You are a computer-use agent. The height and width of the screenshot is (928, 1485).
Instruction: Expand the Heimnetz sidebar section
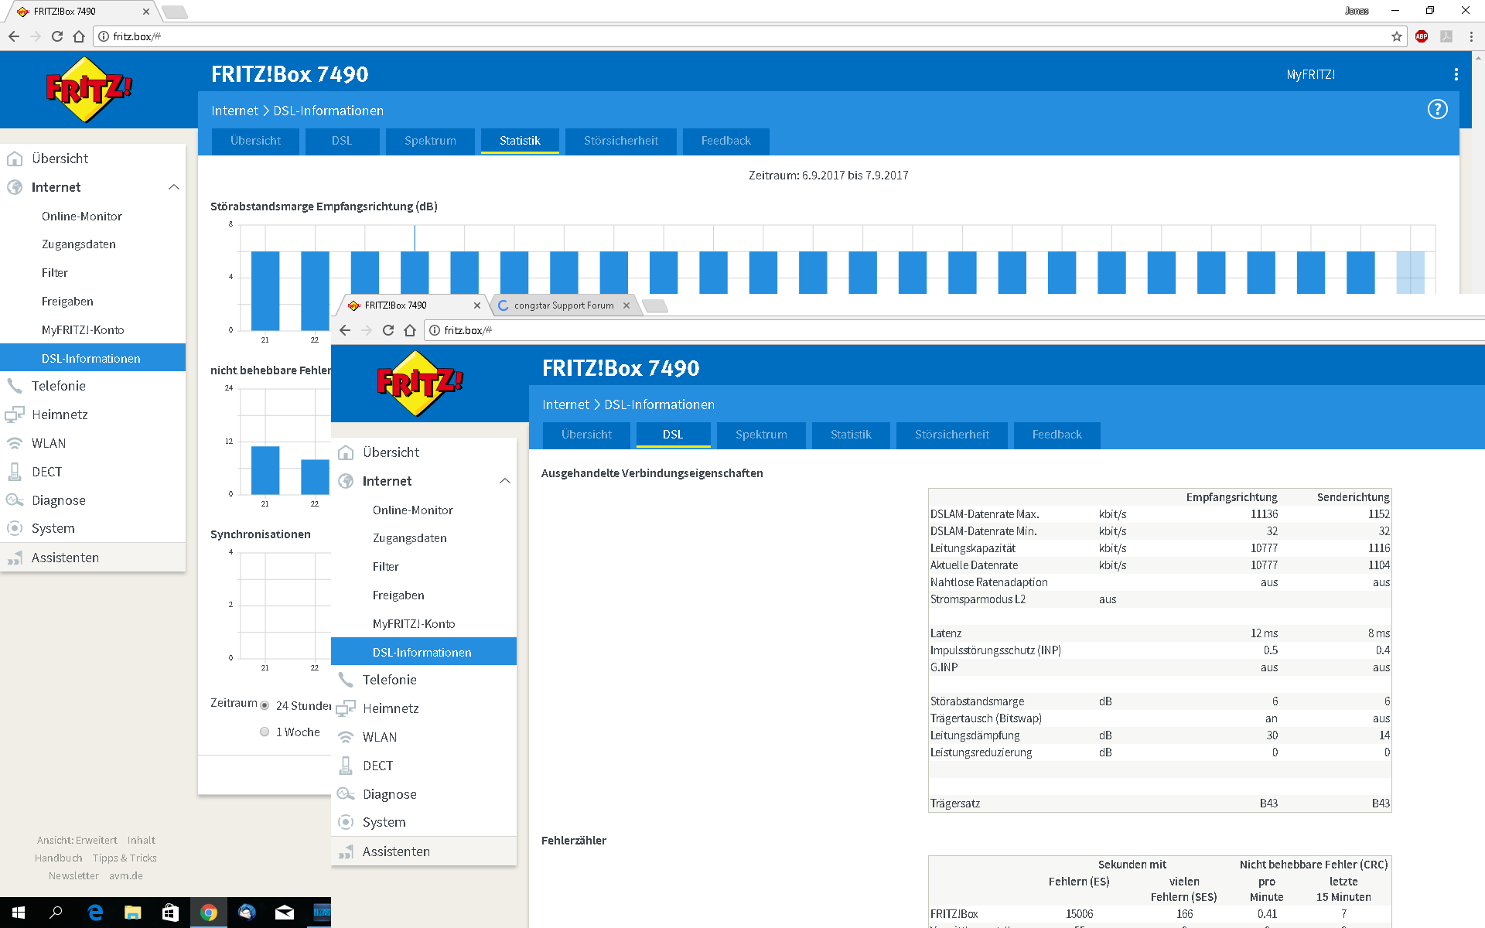pyautogui.click(x=60, y=415)
